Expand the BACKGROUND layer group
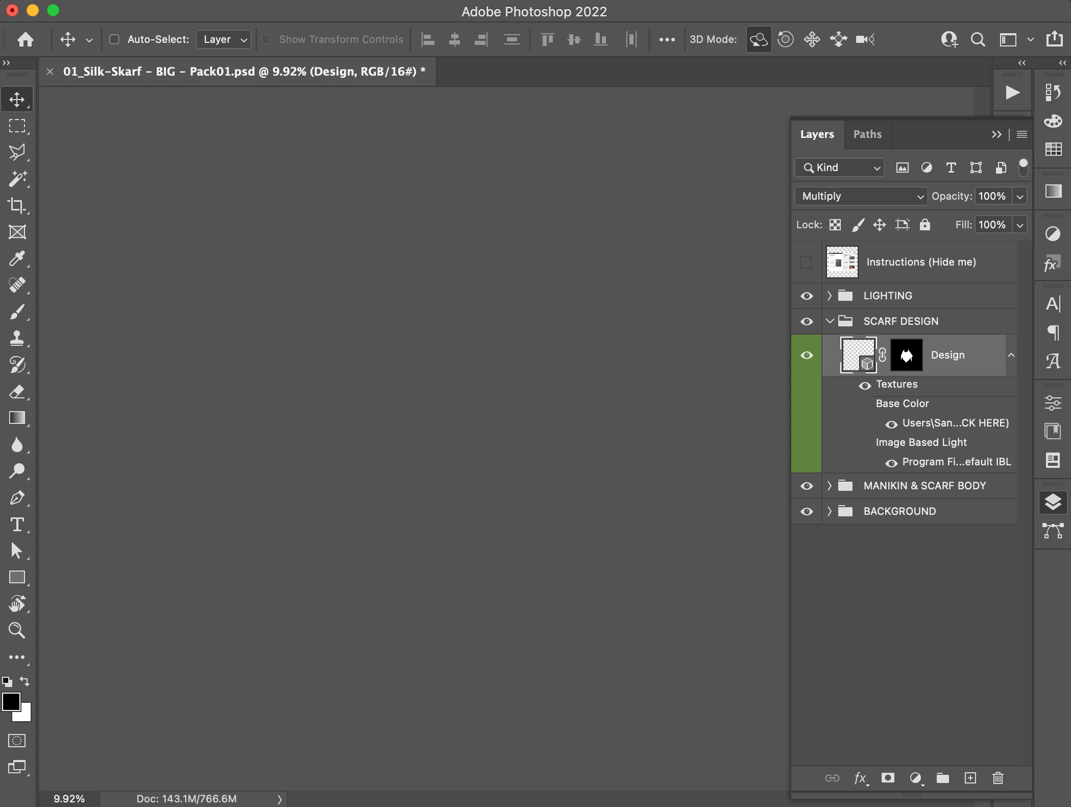 [x=830, y=511]
